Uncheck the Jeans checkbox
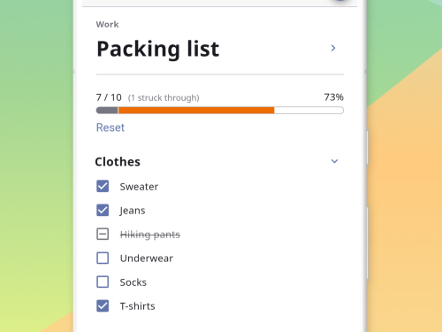 103,210
